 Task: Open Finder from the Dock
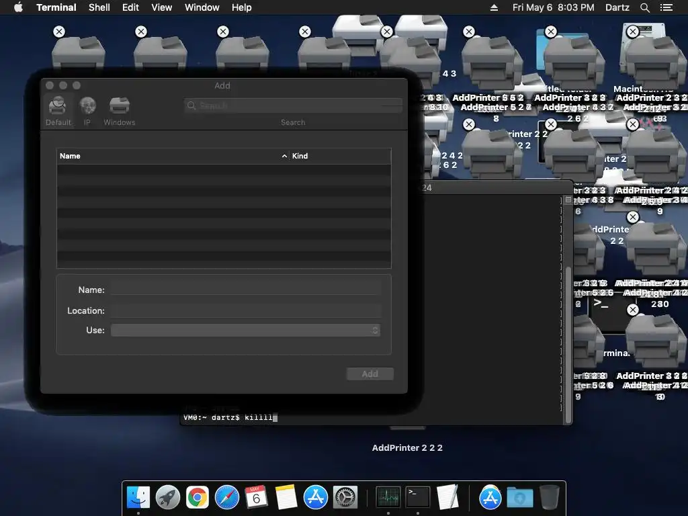coord(138,497)
